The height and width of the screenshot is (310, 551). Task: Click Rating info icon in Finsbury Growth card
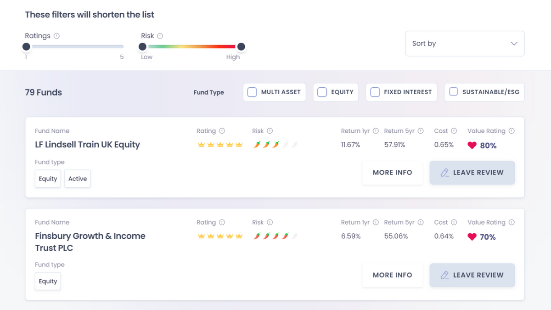tap(222, 222)
